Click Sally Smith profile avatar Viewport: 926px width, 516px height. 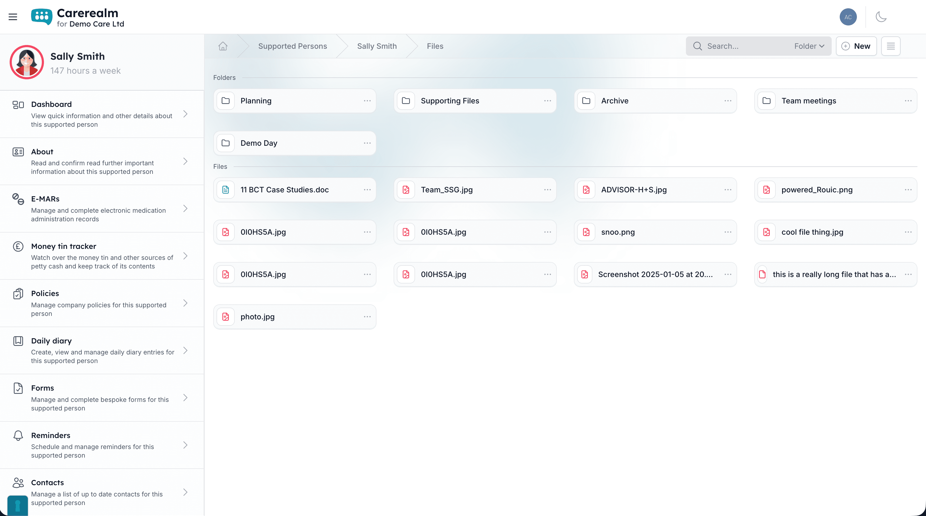tap(27, 62)
